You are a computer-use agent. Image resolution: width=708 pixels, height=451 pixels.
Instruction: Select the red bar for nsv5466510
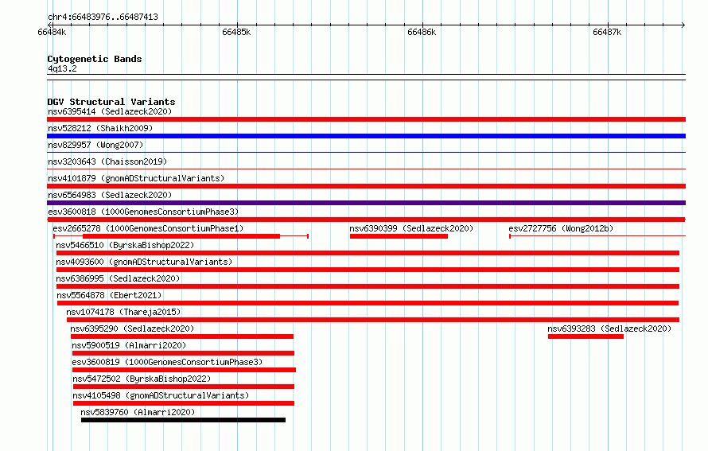(x=368, y=253)
